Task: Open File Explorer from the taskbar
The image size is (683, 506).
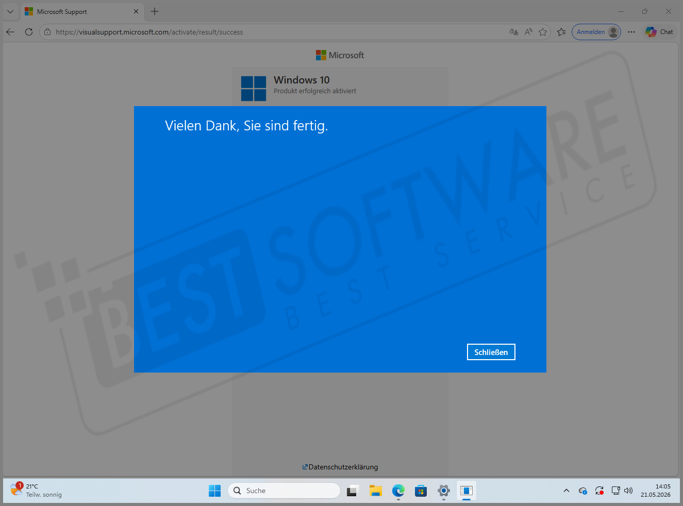Action: tap(375, 491)
